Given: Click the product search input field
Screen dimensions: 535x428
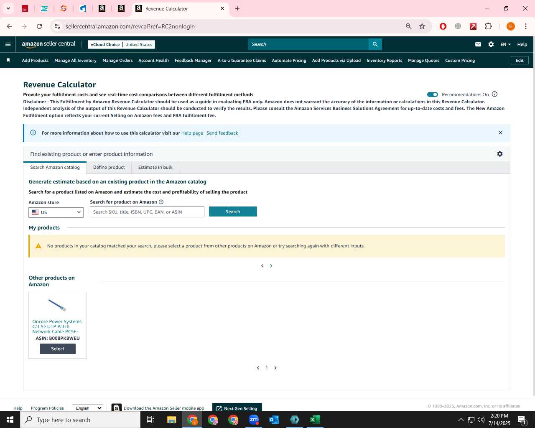Looking at the screenshot, I should pyautogui.click(x=147, y=212).
